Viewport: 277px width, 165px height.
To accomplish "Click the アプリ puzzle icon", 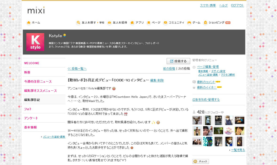I will (x=132, y=22).
